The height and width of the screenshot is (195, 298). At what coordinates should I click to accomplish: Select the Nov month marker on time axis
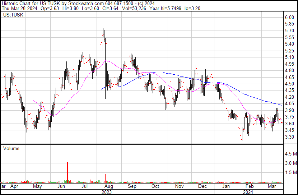point(179,187)
